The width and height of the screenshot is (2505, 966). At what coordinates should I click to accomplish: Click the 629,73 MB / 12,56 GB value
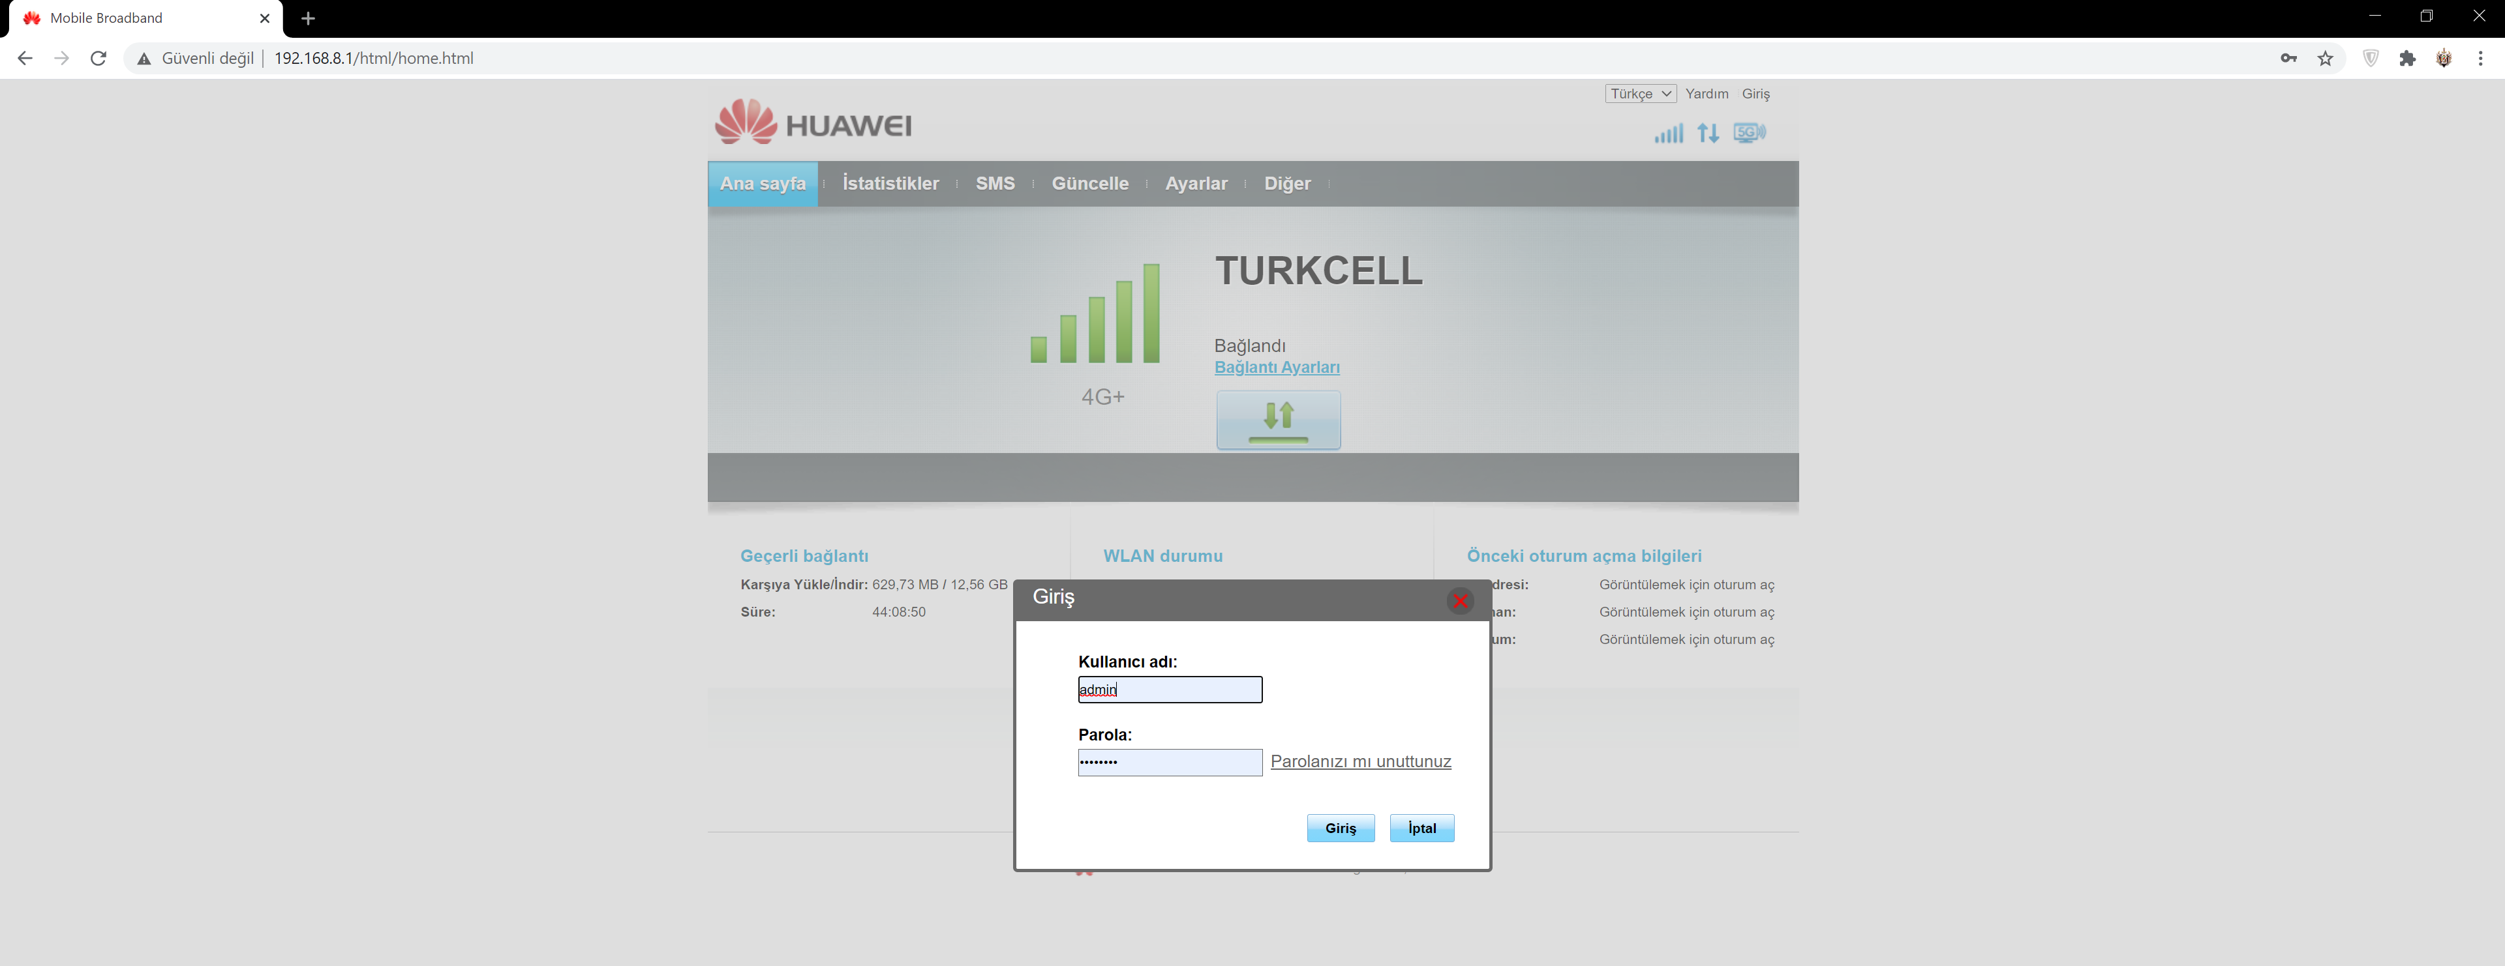point(939,585)
